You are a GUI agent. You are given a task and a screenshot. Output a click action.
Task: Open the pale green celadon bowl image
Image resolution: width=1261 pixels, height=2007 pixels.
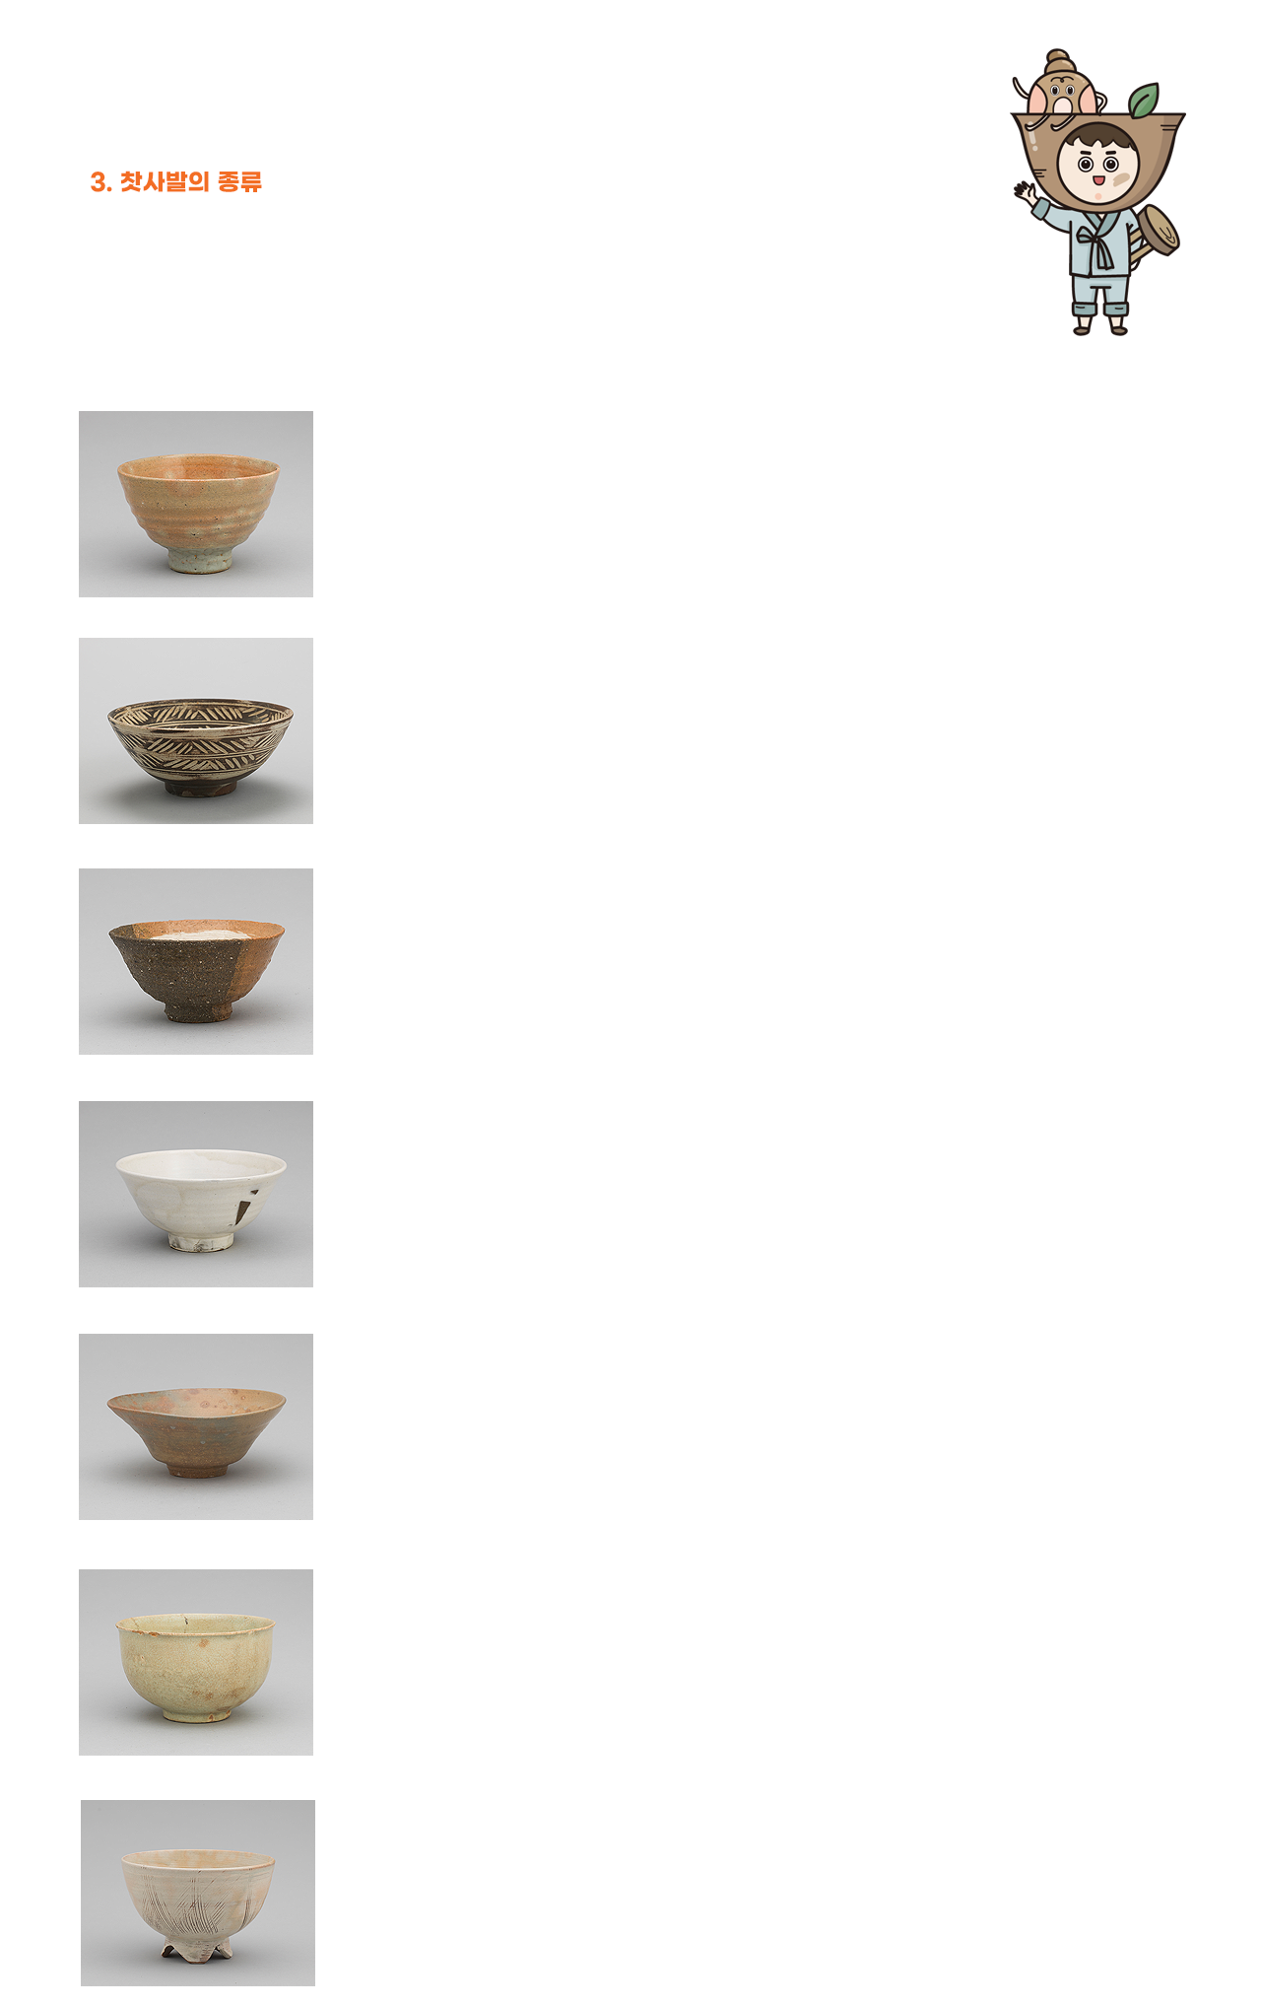pos(196,1662)
